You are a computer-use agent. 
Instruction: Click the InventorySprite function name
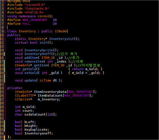pyautogui.click(x=38, y=50)
